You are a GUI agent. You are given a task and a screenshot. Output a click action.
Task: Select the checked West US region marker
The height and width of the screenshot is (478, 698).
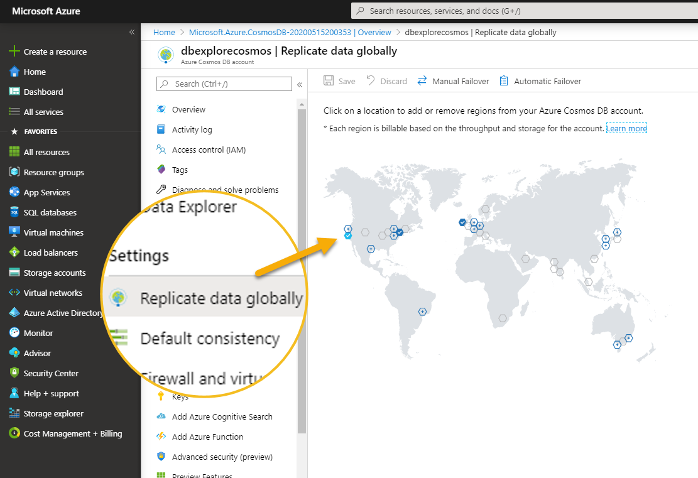tap(348, 236)
